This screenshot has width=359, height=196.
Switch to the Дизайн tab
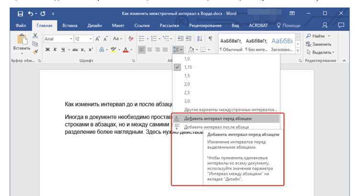click(95, 25)
